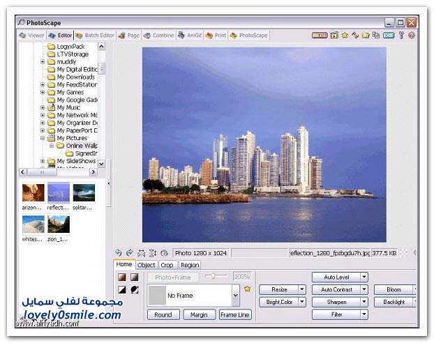Screen dimensions: 434x343
Task: Apply the sepia tone effect icon
Action: tap(122, 277)
